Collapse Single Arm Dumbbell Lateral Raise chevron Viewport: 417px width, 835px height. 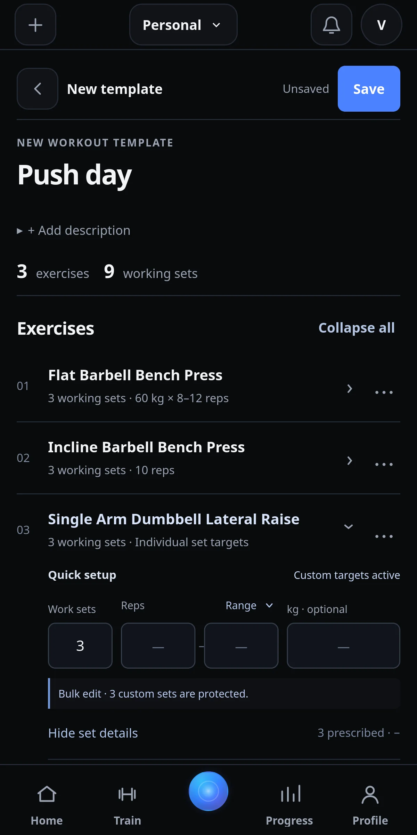point(349,527)
